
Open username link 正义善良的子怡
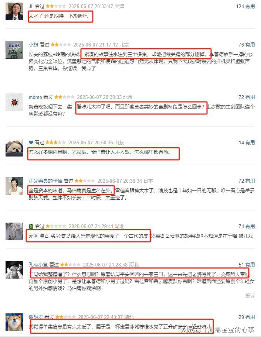point(45,181)
